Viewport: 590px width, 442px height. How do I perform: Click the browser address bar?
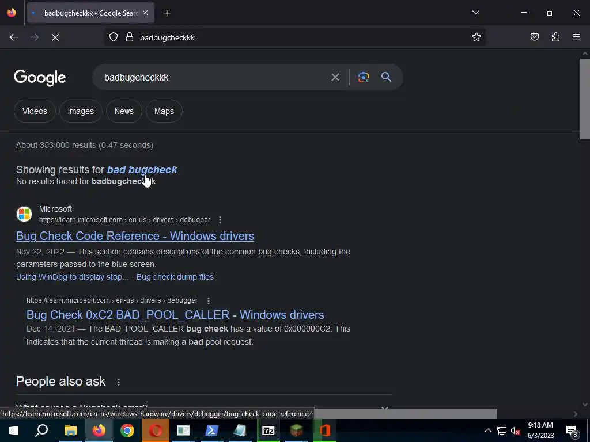pyautogui.click(x=294, y=37)
